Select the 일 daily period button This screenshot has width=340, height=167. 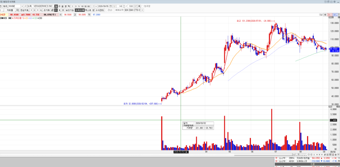(56, 6)
